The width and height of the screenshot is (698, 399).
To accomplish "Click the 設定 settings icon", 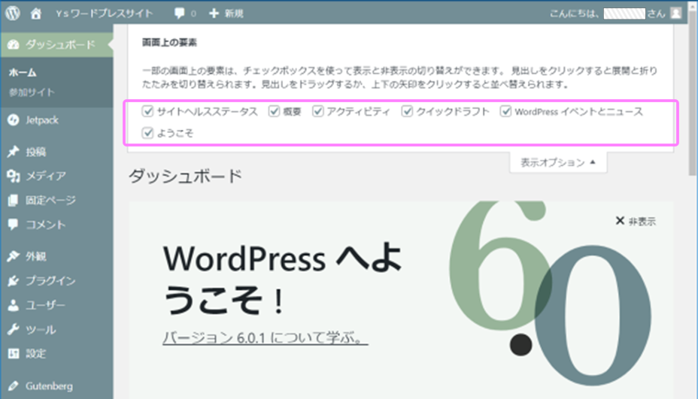I will 14,353.
